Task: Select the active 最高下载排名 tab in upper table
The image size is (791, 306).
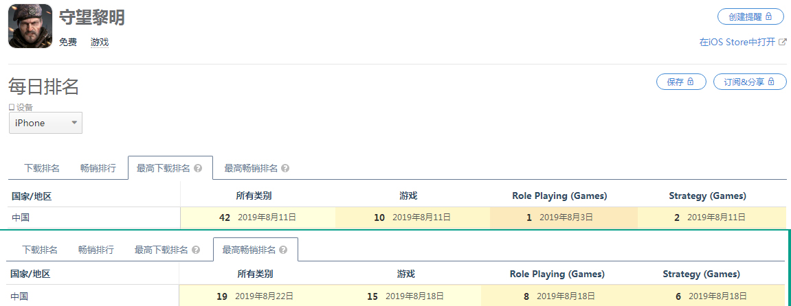Action: point(170,168)
